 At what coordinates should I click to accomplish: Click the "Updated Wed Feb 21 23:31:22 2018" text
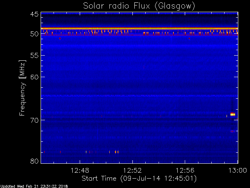click(34, 186)
